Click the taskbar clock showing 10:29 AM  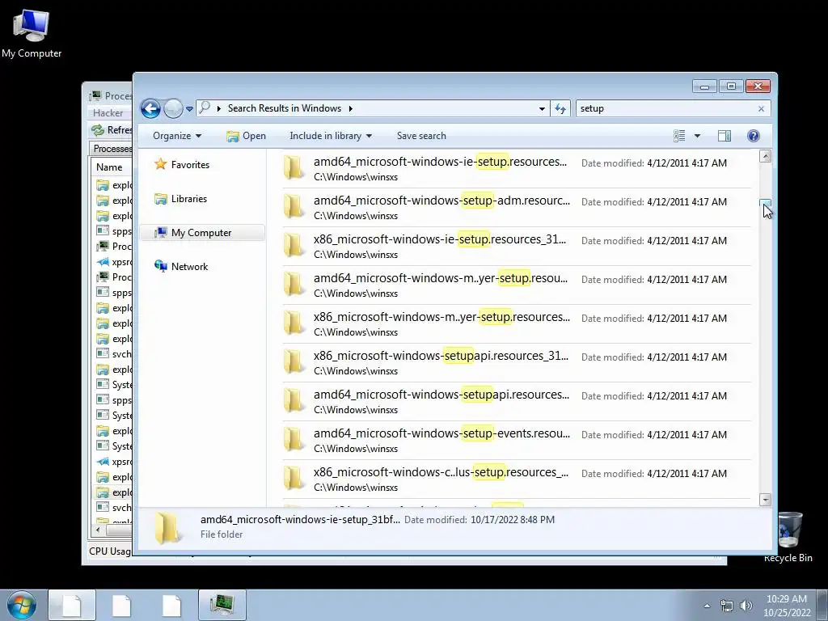tap(787, 606)
